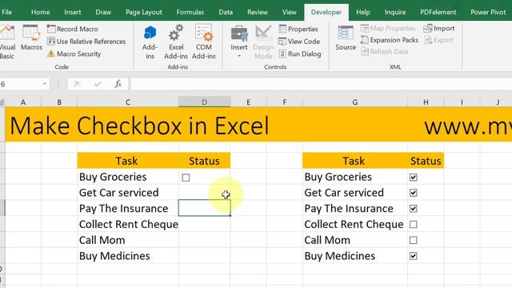Select the active cell beside Pay The Insurance

pos(204,208)
